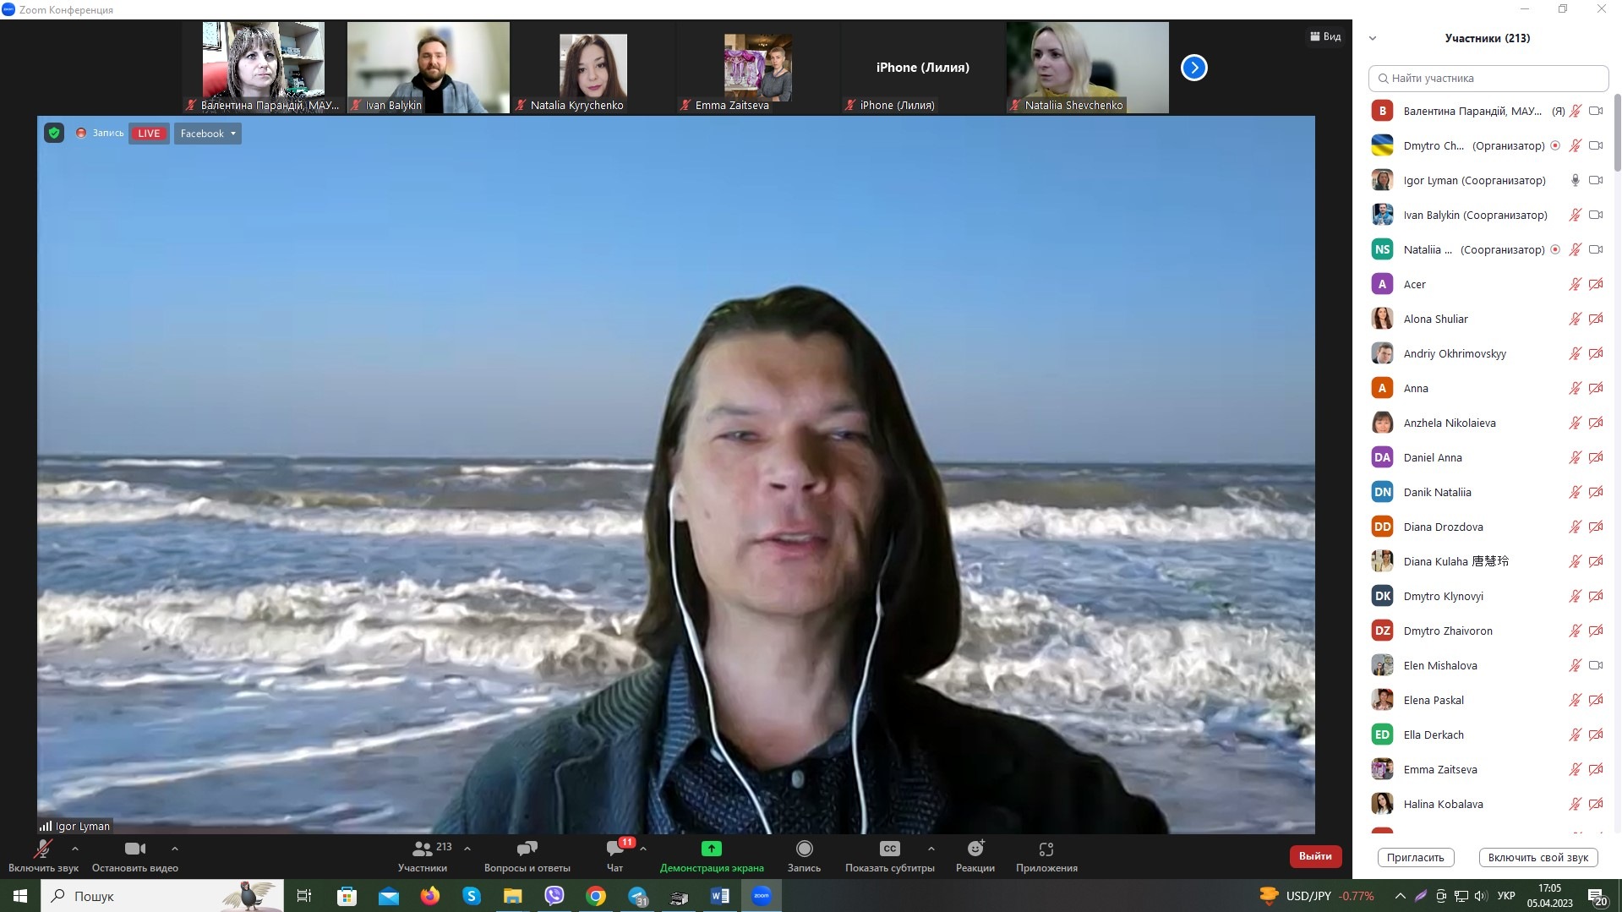This screenshot has width=1622, height=912.
Task: Open the Участники participants button in toolbar
Action: (423, 855)
